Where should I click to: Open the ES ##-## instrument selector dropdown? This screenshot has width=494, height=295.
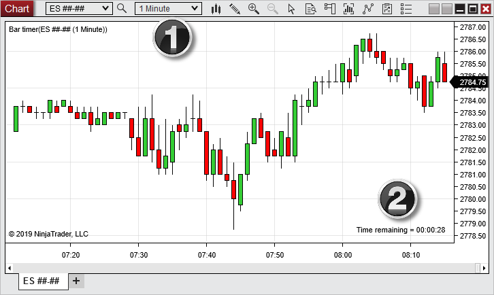pos(79,8)
